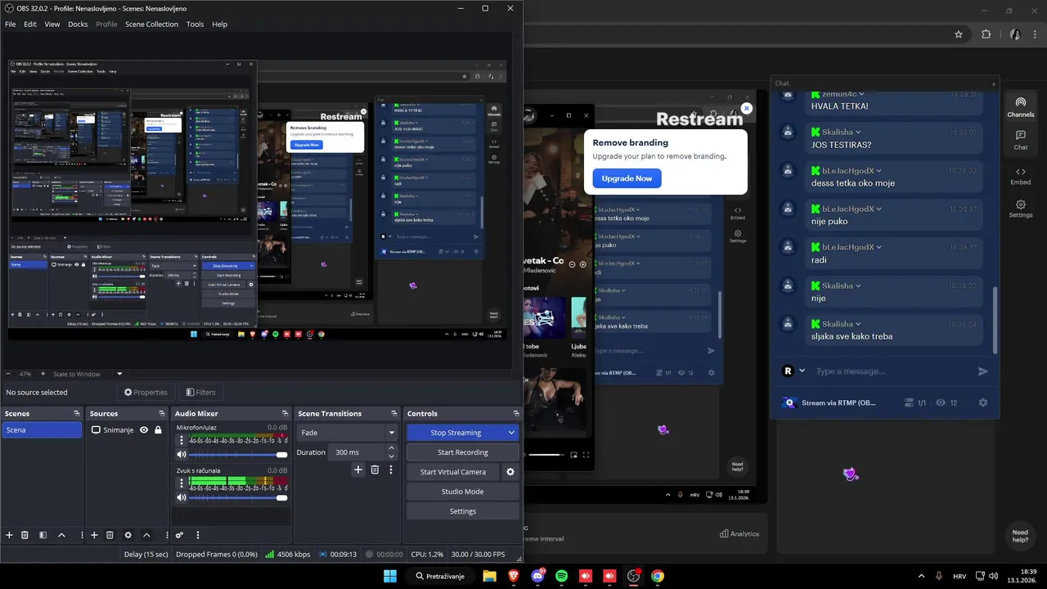Click Start Recording button
This screenshot has width=1047, height=589.
462,452
